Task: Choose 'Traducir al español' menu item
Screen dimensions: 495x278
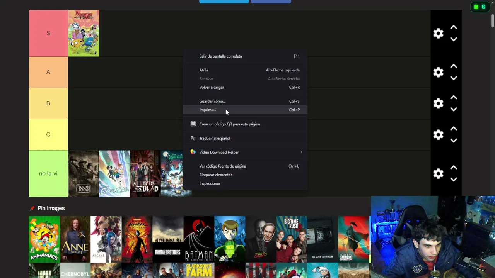Action: click(x=245, y=138)
